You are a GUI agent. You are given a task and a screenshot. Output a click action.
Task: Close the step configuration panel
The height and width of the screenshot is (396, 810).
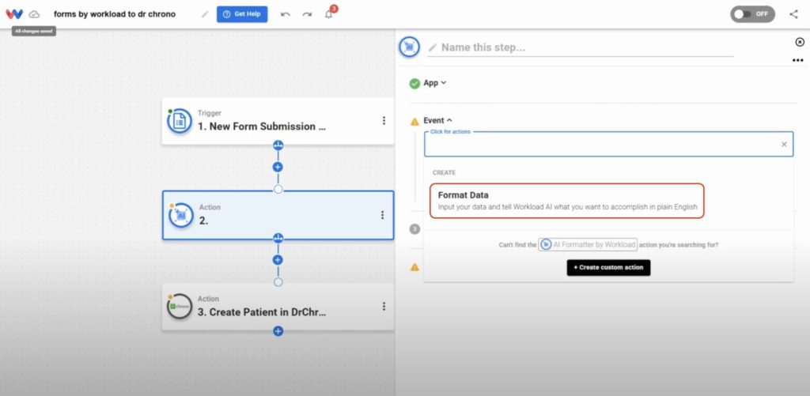click(x=799, y=43)
